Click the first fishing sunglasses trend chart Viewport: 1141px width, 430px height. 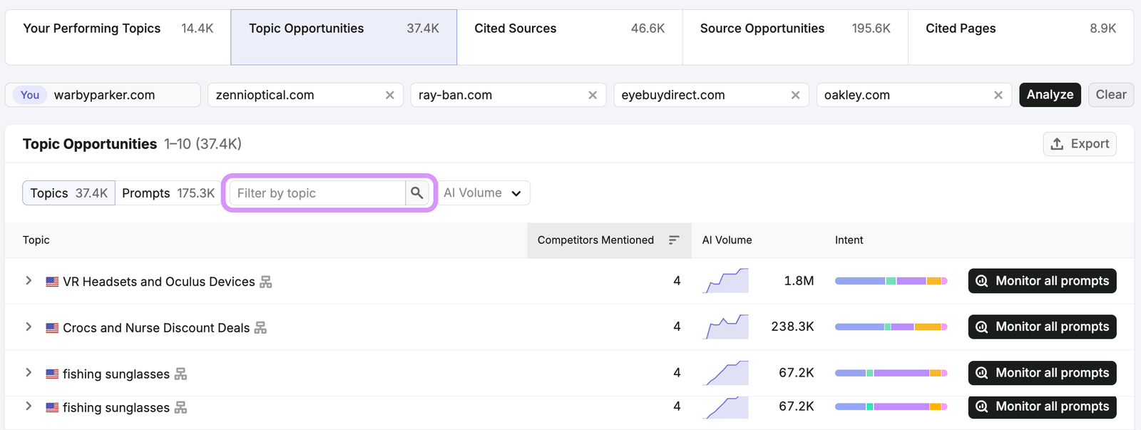(x=725, y=373)
